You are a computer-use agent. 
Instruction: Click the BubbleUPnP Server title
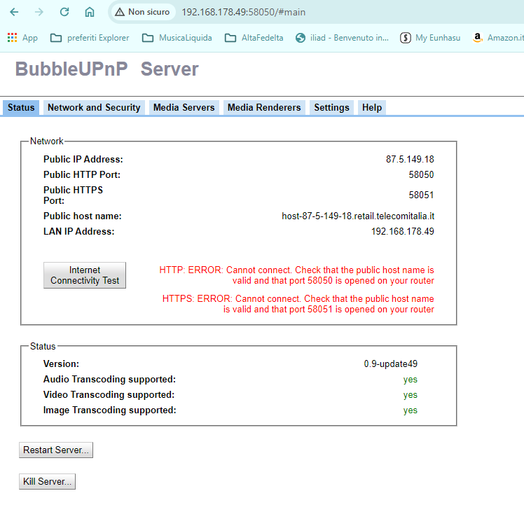(x=107, y=69)
